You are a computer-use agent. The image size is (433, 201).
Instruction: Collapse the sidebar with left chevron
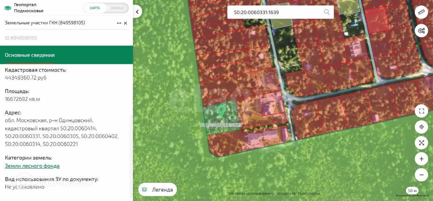point(137,12)
